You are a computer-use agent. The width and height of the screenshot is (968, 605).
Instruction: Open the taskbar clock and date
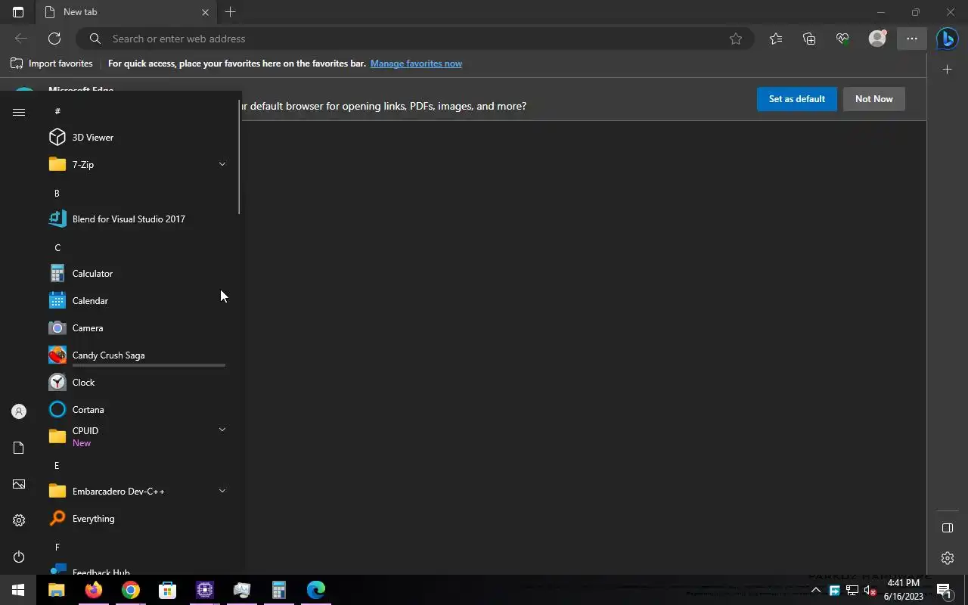point(904,590)
